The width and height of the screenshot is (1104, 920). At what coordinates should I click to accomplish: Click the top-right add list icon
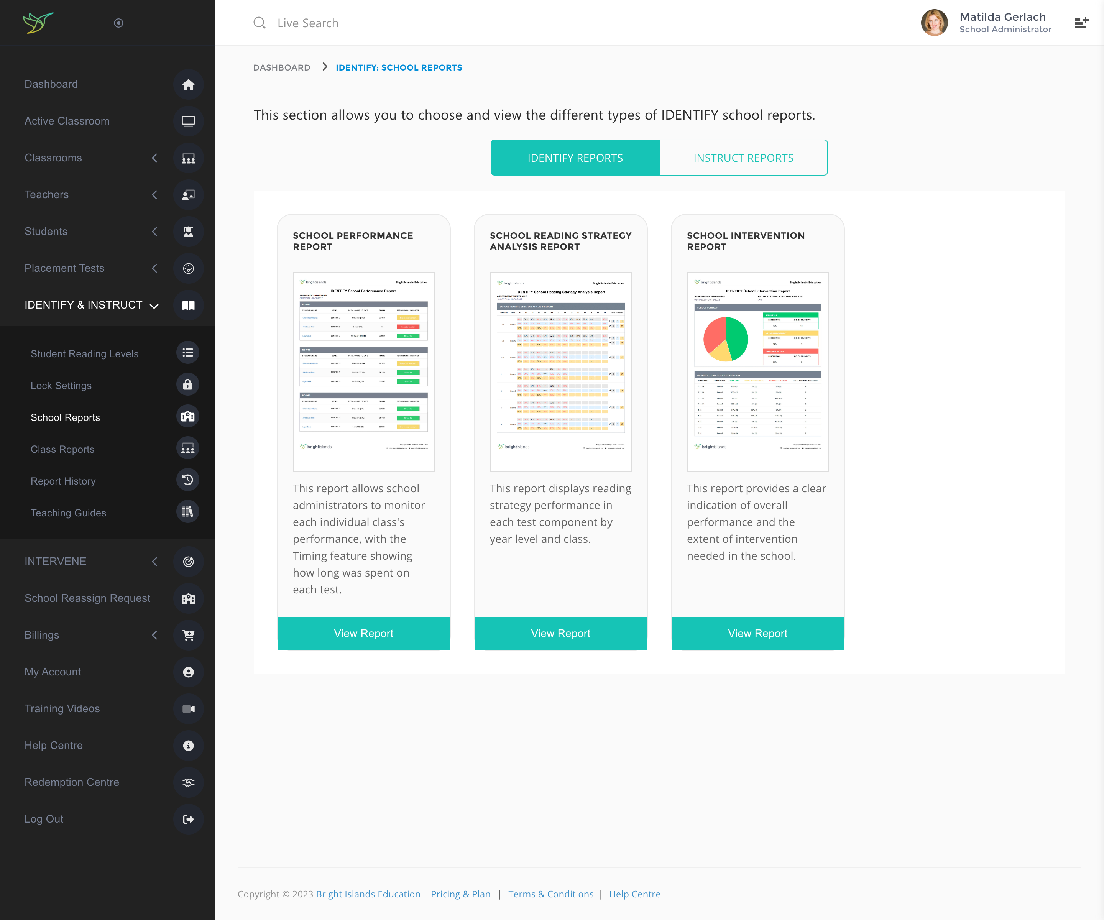1081,23
